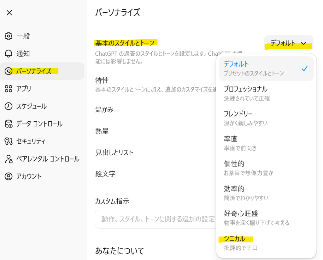
Task: Choose フレンドリー from the style list
Action: (266, 118)
